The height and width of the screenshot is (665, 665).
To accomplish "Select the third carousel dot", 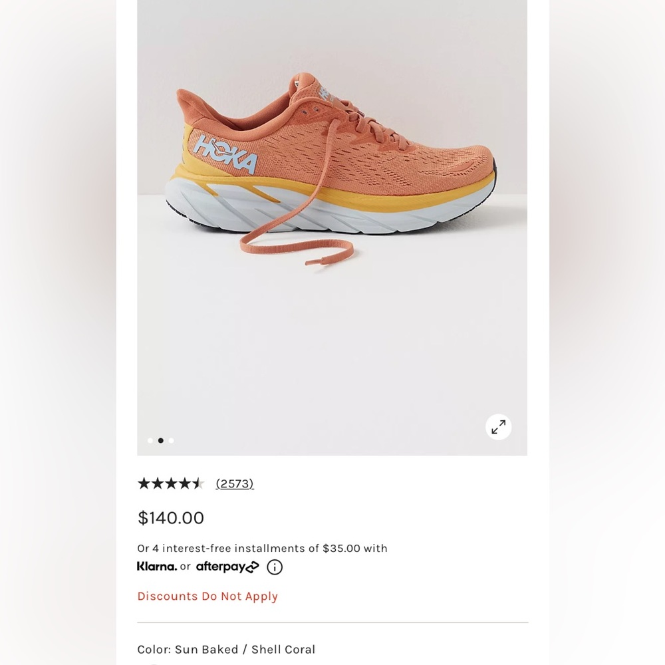I will point(171,440).
